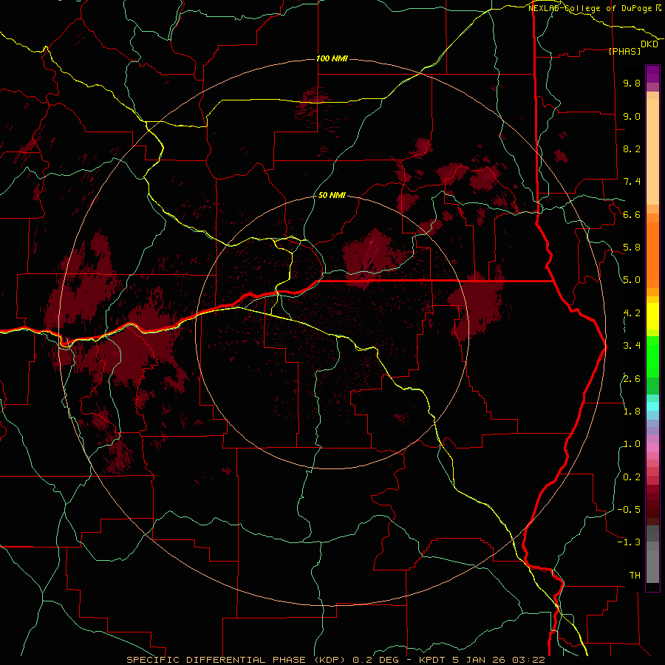Click the 7.4 legend value

pyautogui.click(x=632, y=182)
